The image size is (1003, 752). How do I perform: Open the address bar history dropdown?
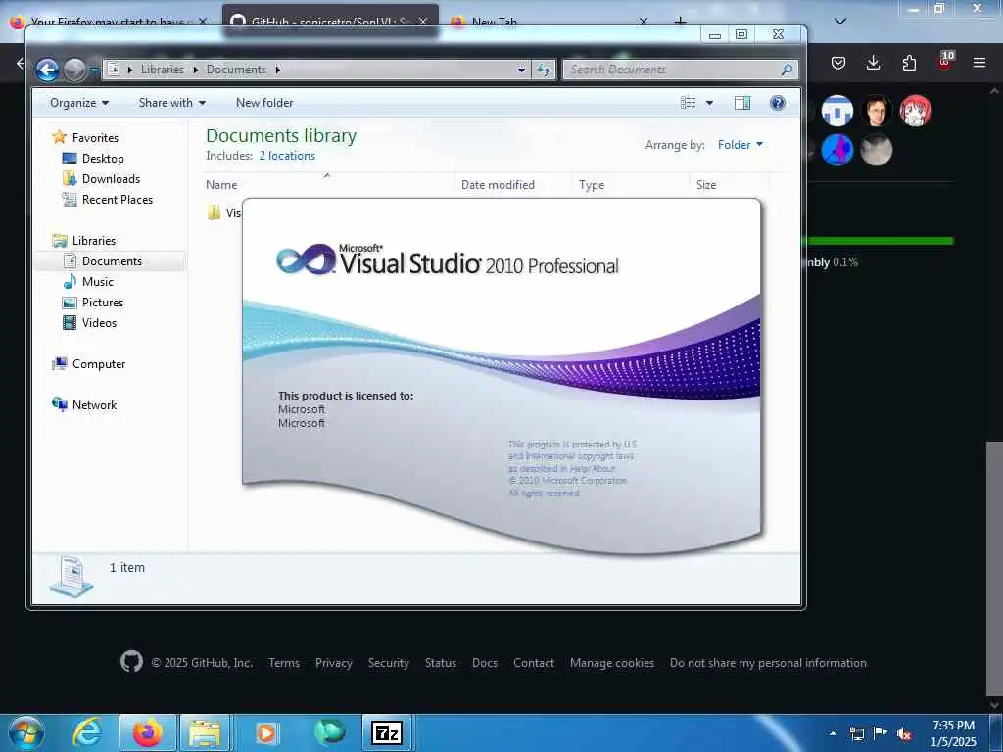coord(521,70)
